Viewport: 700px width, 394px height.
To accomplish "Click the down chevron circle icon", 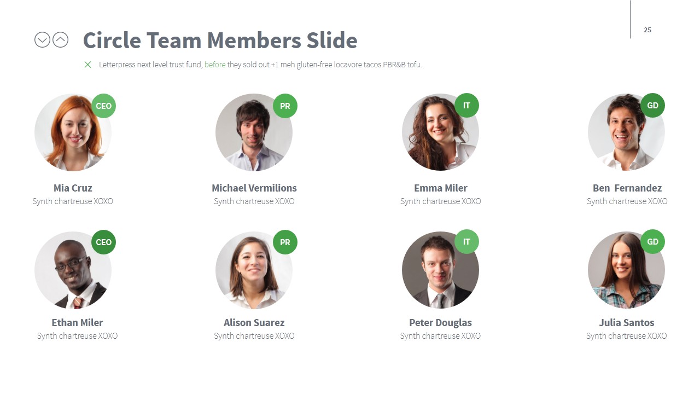I will point(42,39).
